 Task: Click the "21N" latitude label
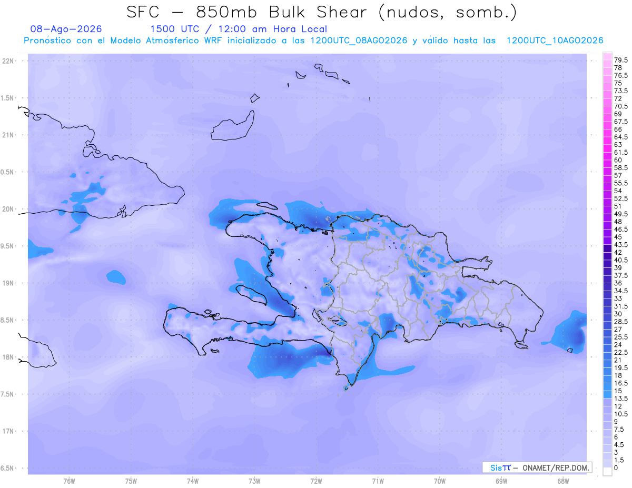point(8,135)
